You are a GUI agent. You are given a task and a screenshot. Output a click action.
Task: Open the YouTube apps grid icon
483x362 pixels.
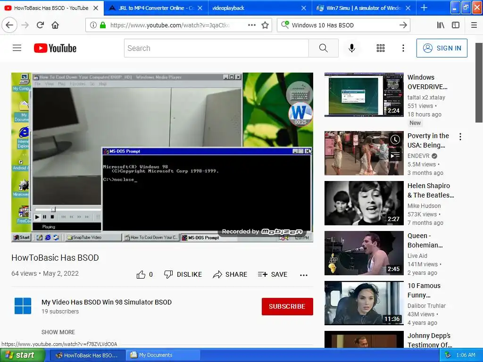click(x=381, y=48)
